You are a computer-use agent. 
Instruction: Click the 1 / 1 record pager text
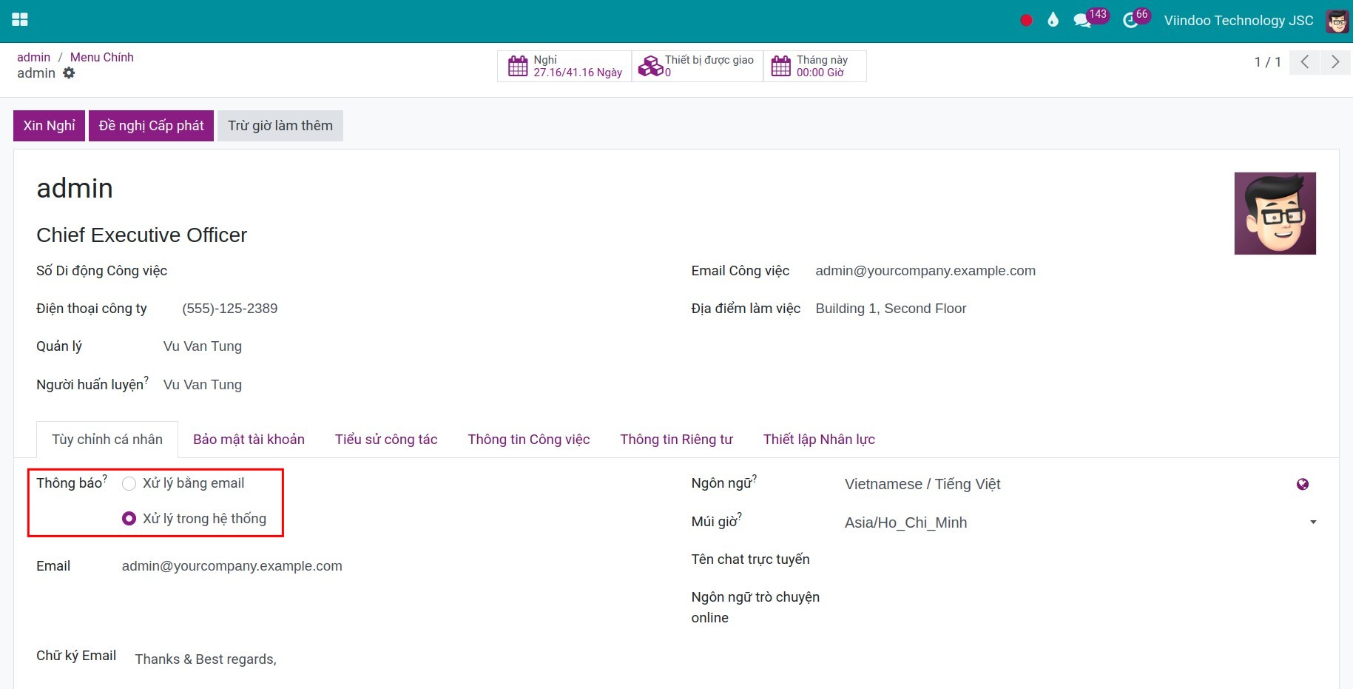pyautogui.click(x=1267, y=62)
